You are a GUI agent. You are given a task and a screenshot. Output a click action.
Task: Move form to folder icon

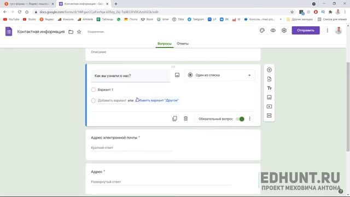tap(71, 32)
